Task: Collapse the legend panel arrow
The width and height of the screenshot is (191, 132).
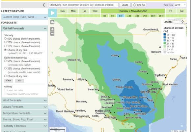Action: coord(183,22)
